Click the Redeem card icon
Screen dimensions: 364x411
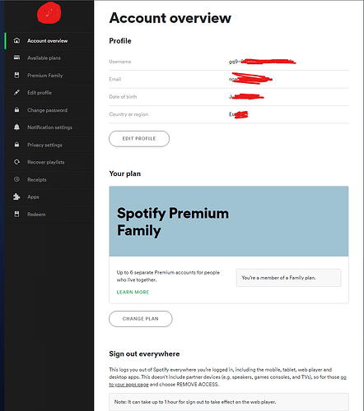tap(16, 214)
